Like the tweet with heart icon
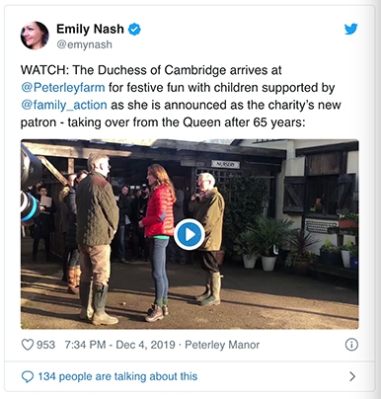The width and height of the screenshot is (381, 399). 28,345
